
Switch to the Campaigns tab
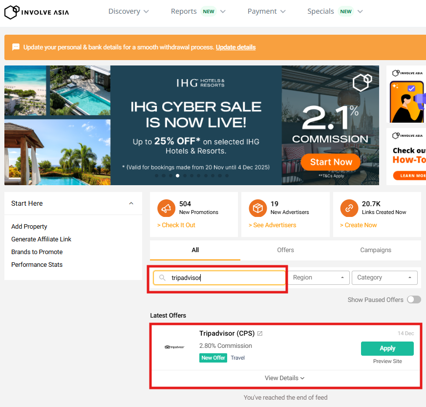[x=375, y=250]
